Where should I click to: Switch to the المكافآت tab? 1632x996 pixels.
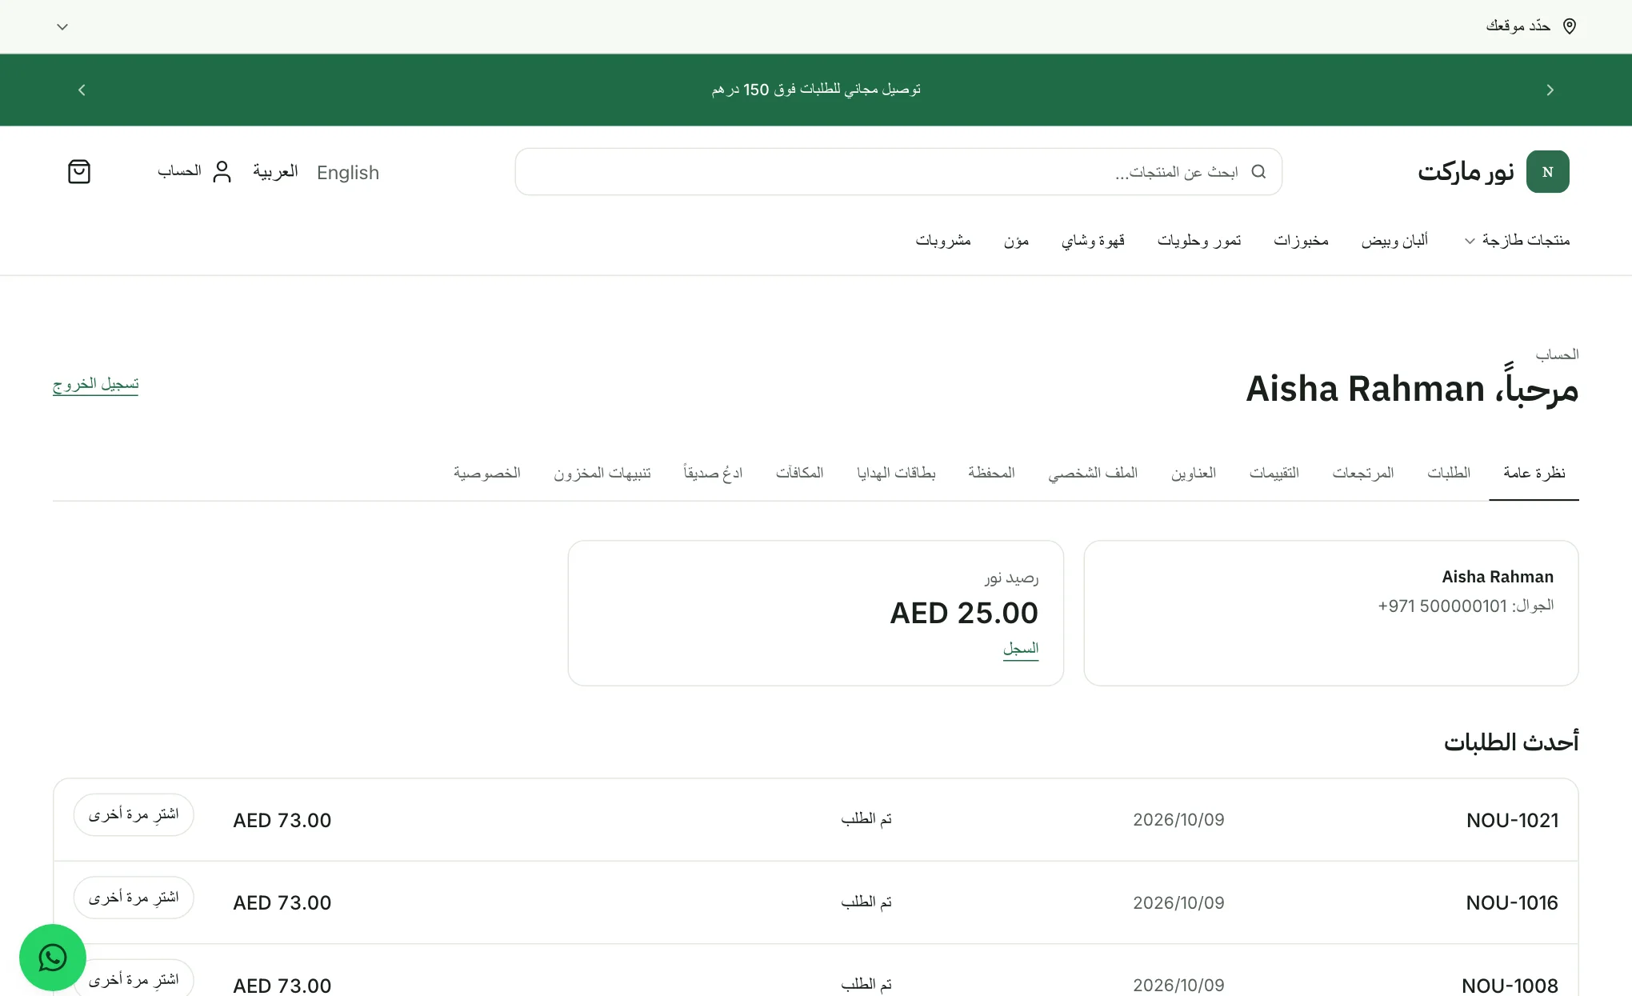[x=799, y=473]
